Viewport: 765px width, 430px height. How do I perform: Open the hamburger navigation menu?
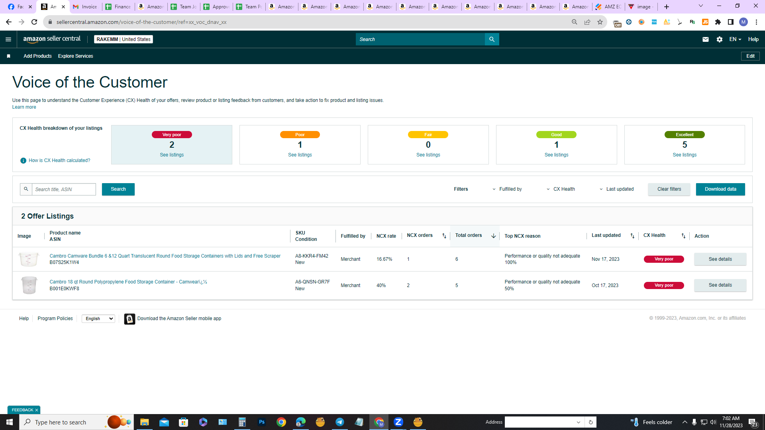click(8, 39)
